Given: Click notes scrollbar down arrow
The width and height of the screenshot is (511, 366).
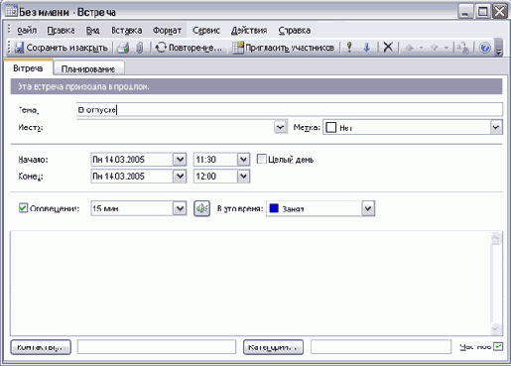Looking at the screenshot, I should click(495, 328).
